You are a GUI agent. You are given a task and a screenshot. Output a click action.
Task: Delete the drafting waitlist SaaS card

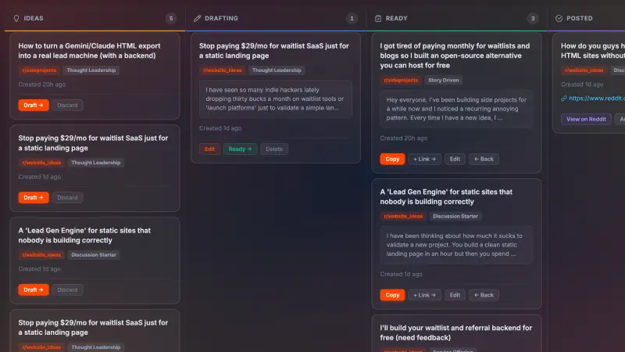pyautogui.click(x=273, y=149)
